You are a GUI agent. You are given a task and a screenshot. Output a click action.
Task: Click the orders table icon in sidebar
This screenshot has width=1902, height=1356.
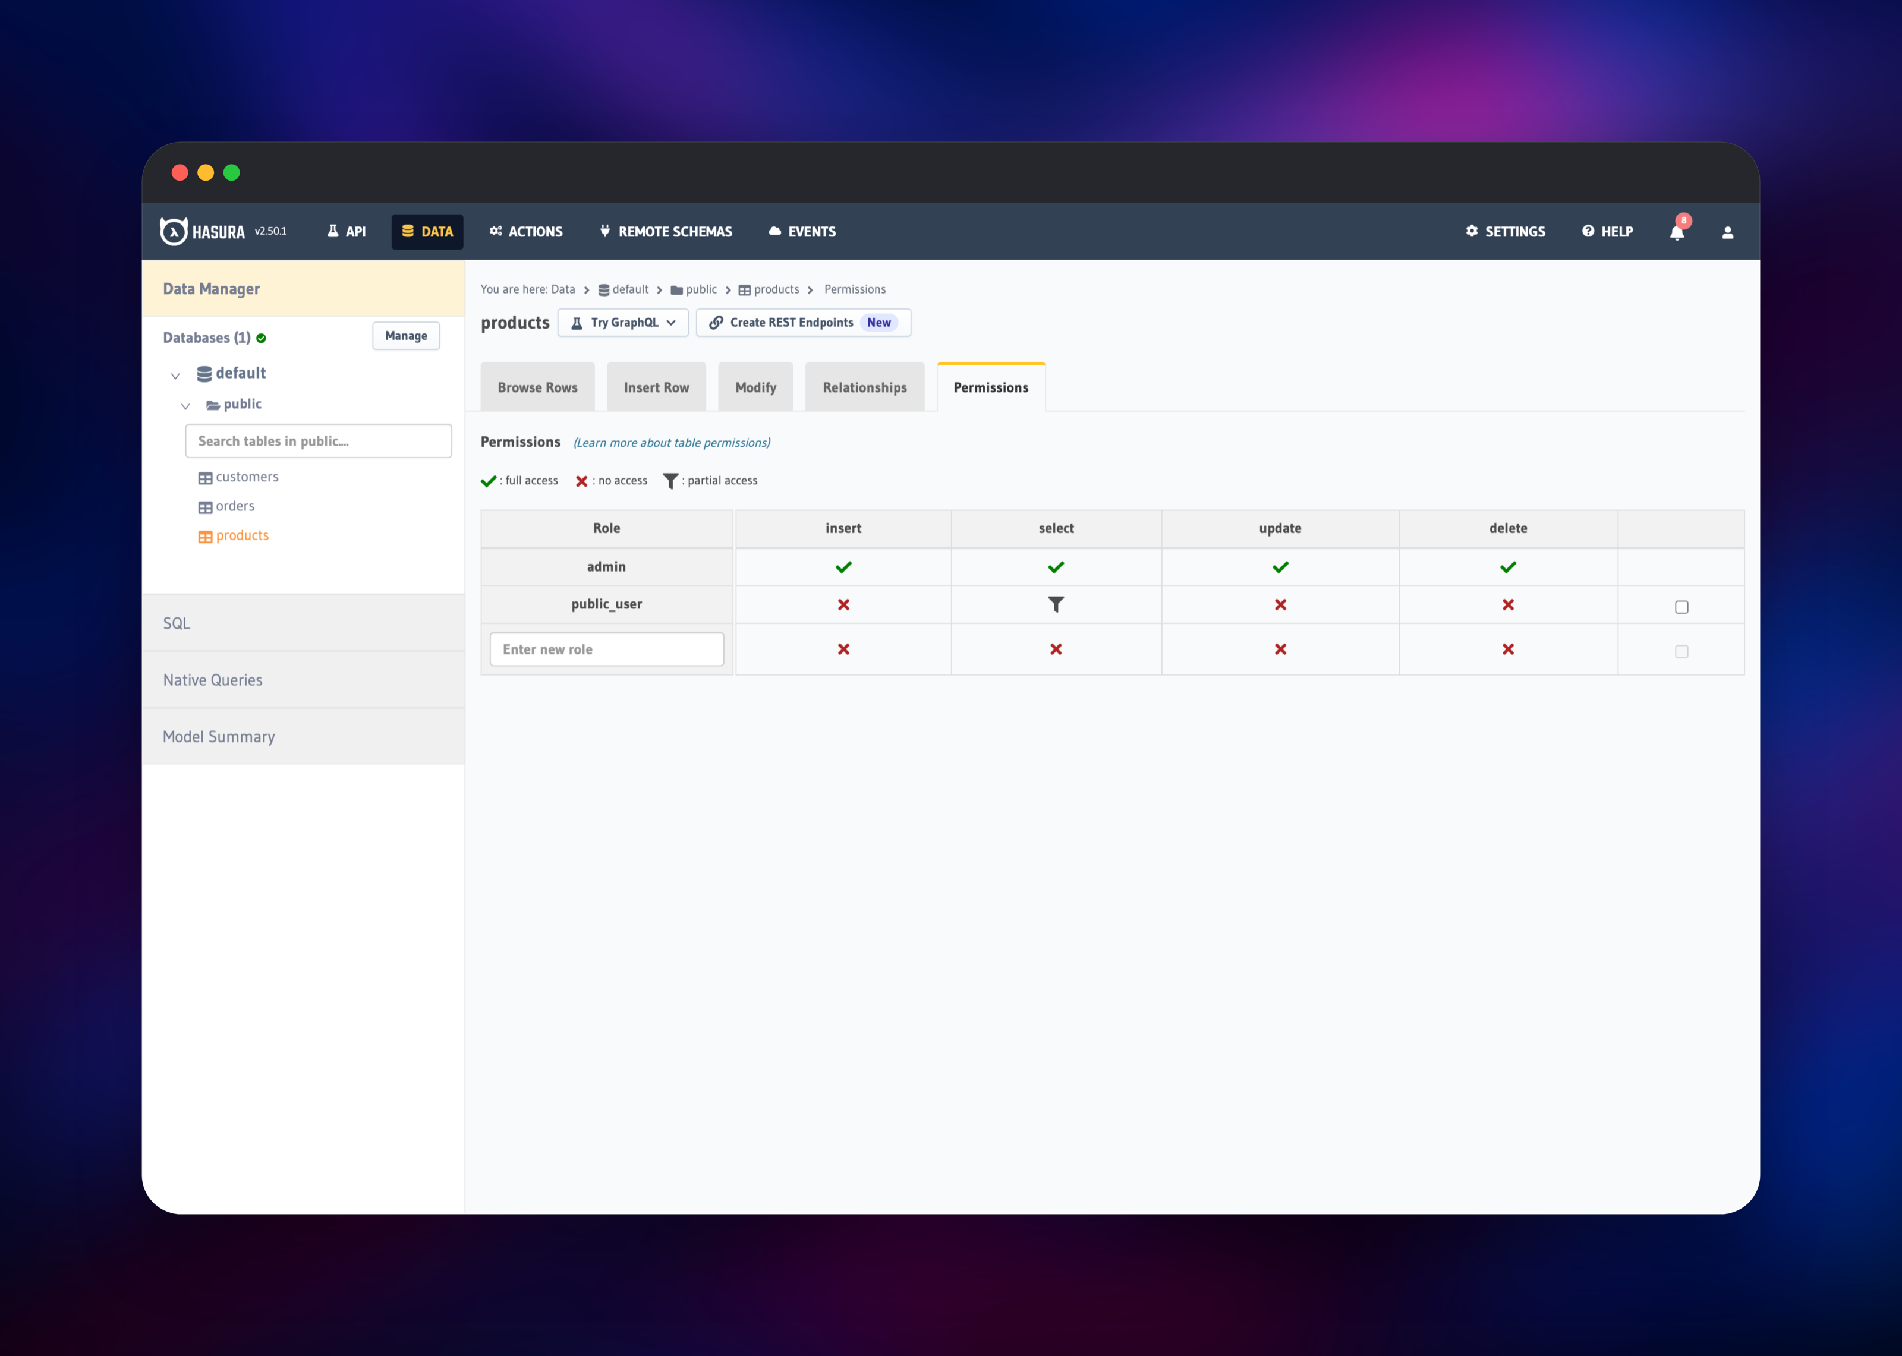204,507
